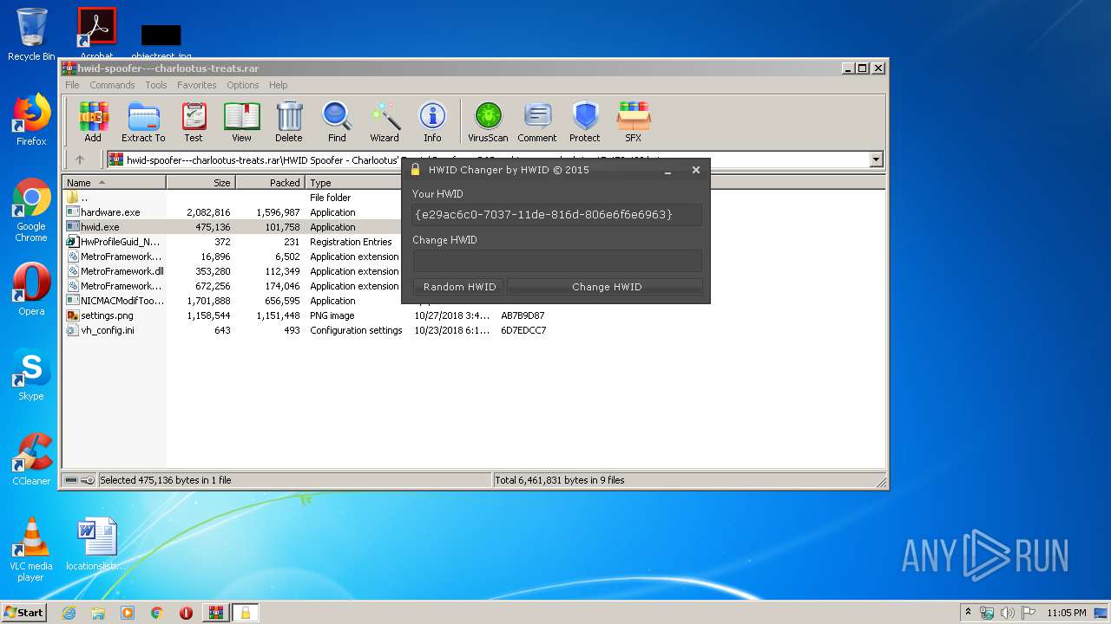This screenshot has width=1111, height=624.
Task: Click the Random HWID button
Action: pos(459,287)
